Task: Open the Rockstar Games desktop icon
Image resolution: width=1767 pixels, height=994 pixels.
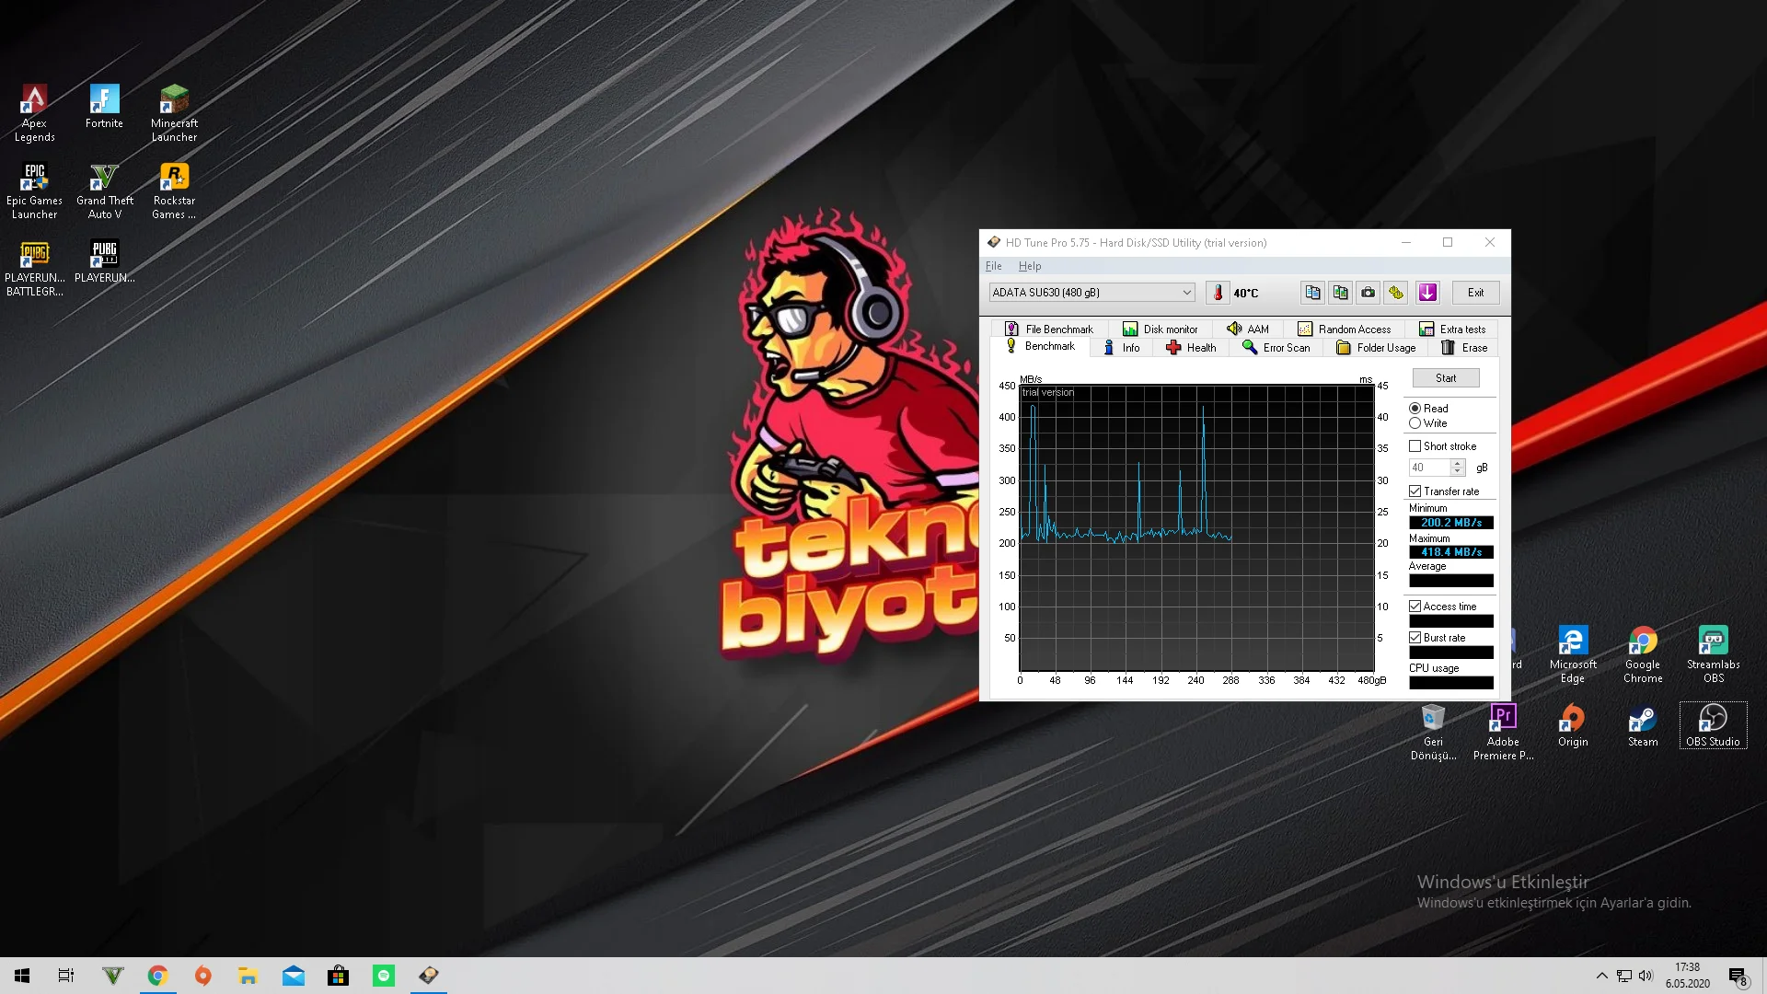Action: tap(174, 191)
